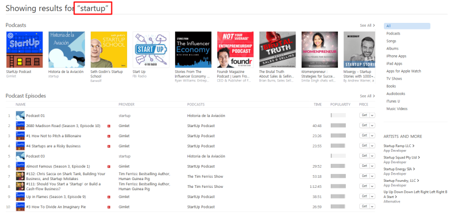Filter results by Songs
The image size is (465, 218).
coord(391,41)
